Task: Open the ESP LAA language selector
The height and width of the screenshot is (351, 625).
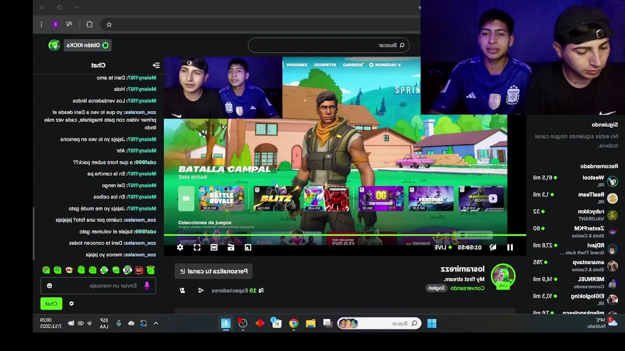Action: pos(104,323)
